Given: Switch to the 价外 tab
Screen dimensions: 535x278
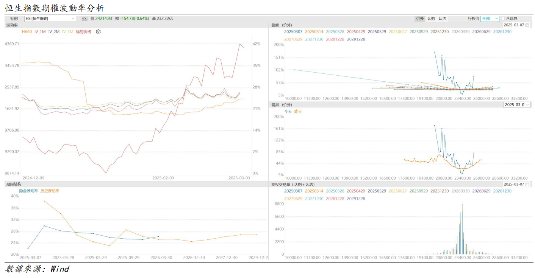Looking at the screenshot, I should point(420,18).
